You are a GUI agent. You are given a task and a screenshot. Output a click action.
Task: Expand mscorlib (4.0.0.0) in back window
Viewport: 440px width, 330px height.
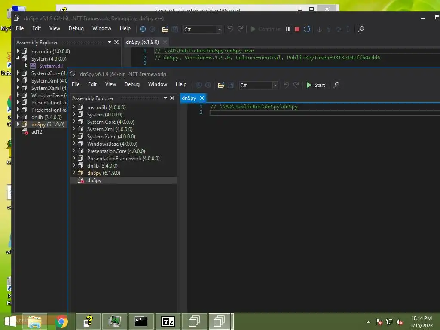pyautogui.click(x=18, y=51)
